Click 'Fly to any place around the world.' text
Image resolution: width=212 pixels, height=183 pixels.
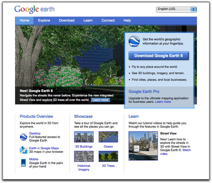tap(155, 67)
